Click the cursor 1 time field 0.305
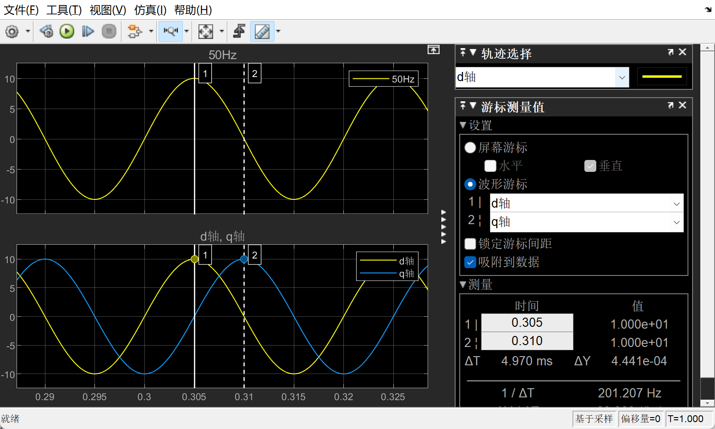The width and height of the screenshot is (715, 429). 527,323
